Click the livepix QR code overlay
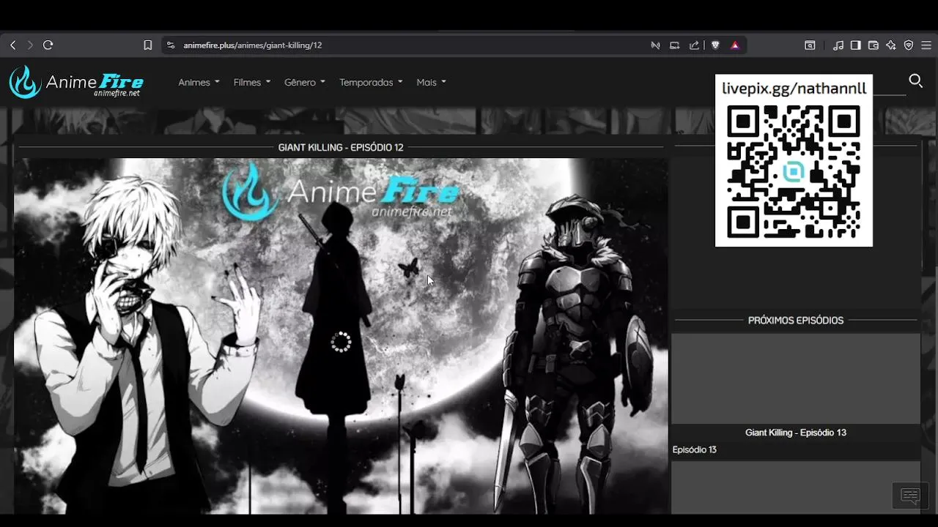The width and height of the screenshot is (938, 527). [x=794, y=160]
